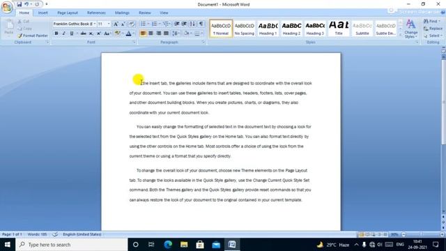Open the font name dropdown
The height and width of the screenshot is (251, 446).
(95, 24)
